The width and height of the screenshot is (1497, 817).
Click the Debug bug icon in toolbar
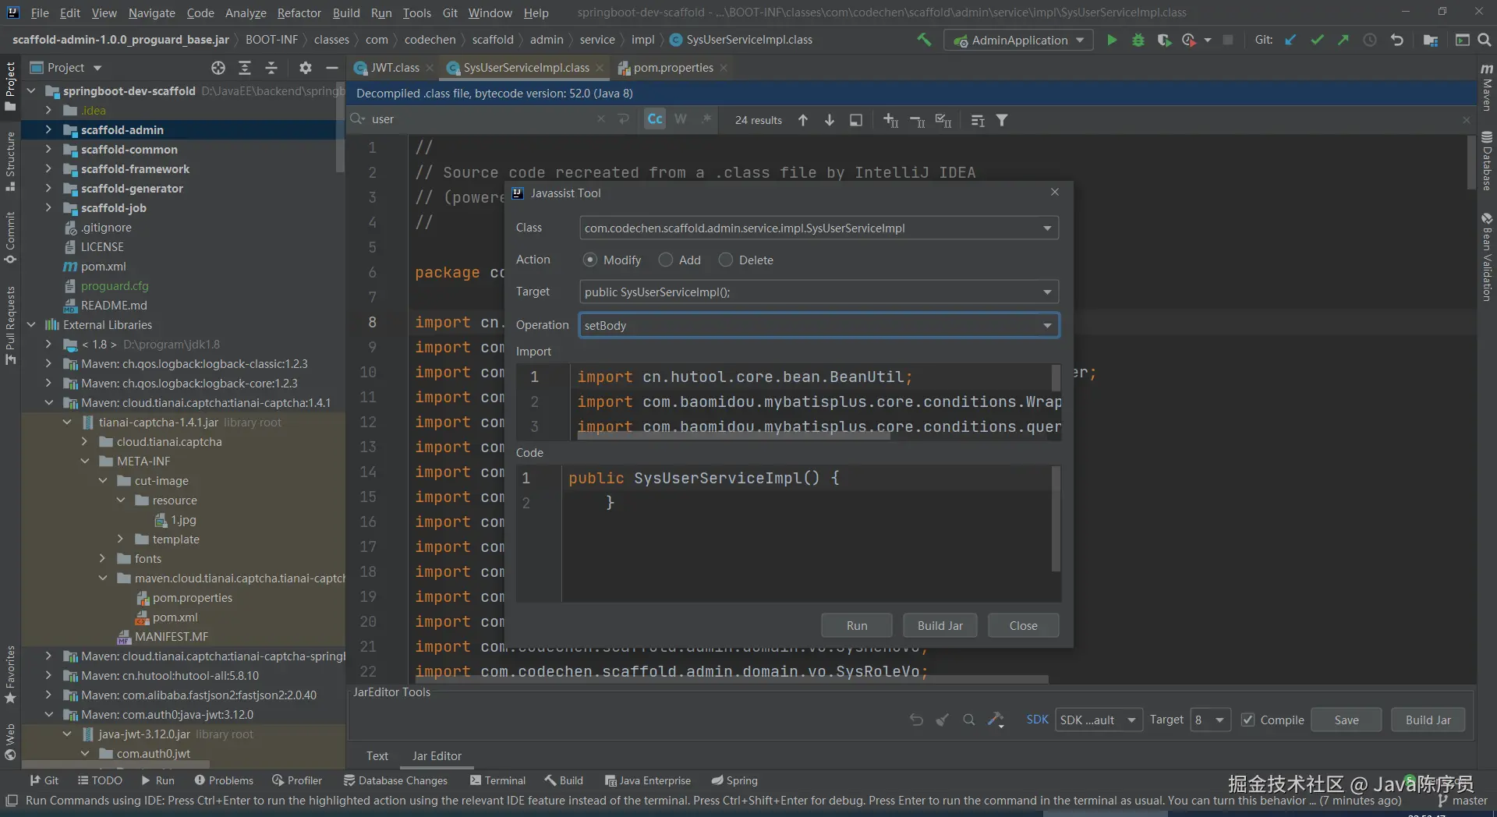pyautogui.click(x=1138, y=40)
